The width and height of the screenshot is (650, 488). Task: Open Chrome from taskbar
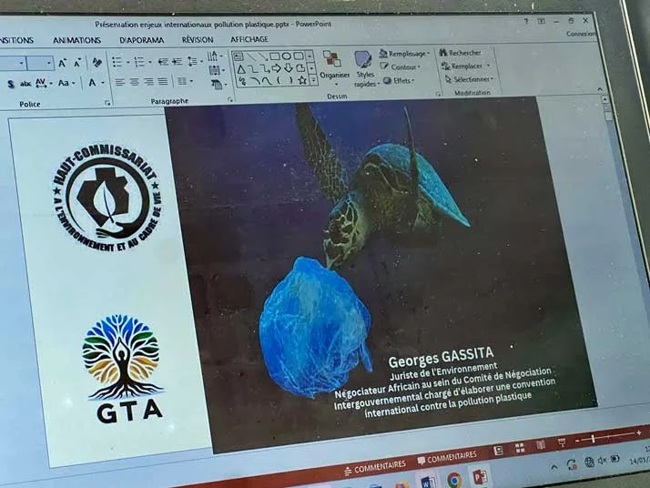tap(454, 480)
